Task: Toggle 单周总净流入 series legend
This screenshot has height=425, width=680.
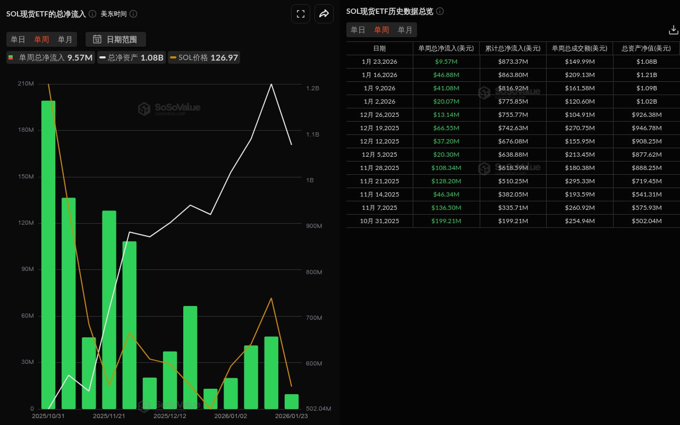Action: point(50,57)
